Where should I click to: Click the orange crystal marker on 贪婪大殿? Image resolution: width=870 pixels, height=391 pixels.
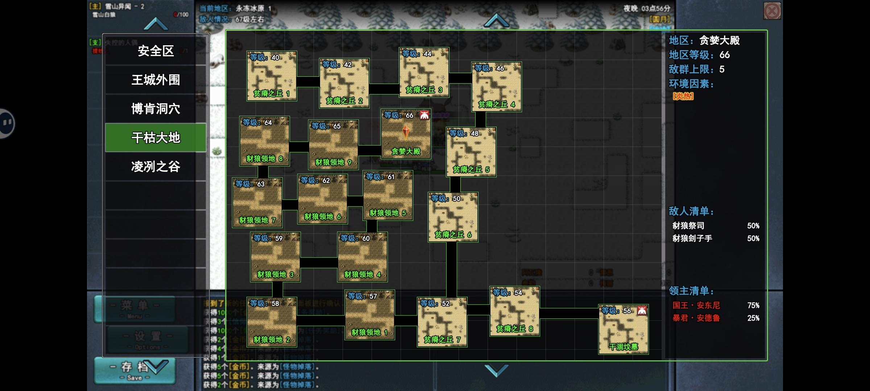(x=406, y=132)
